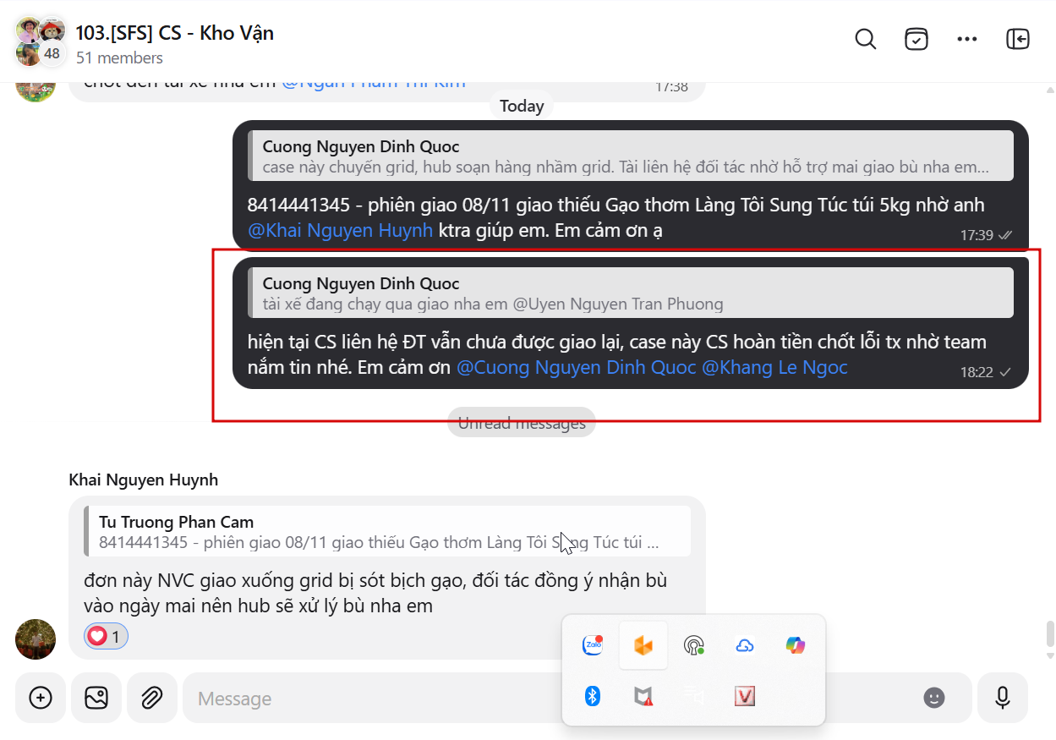This screenshot has width=1056, height=740.
Task: Open the three-dots more options menu
Action: click(967, 40)
